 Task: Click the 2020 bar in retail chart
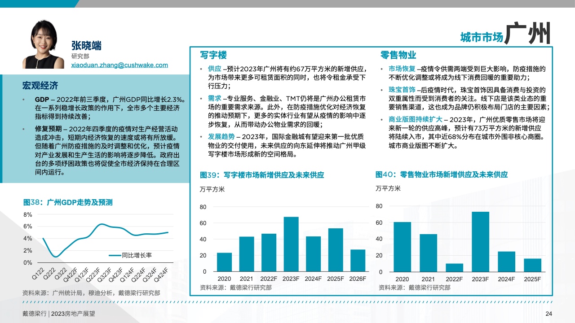click(402, 247)
